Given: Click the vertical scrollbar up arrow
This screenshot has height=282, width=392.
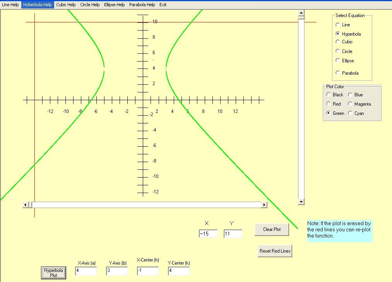Looking at the screenshot, I should [301, 13].
